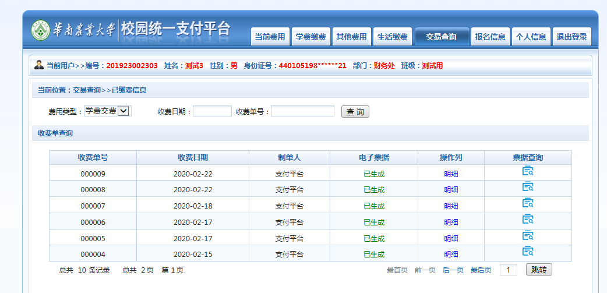This screenshot has height=293, width=607.
Task: Click receipt number 000005 cell
Action: coord(93,238)
